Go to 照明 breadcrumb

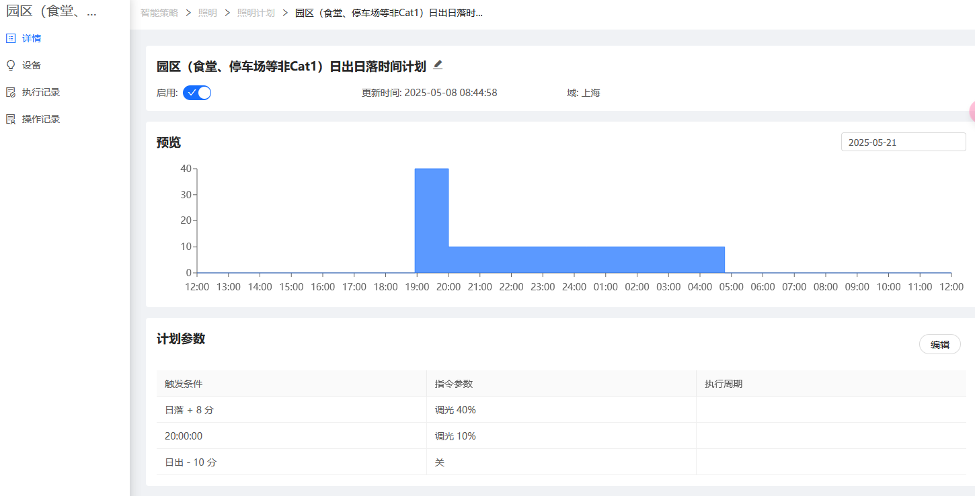pos(208,13)
